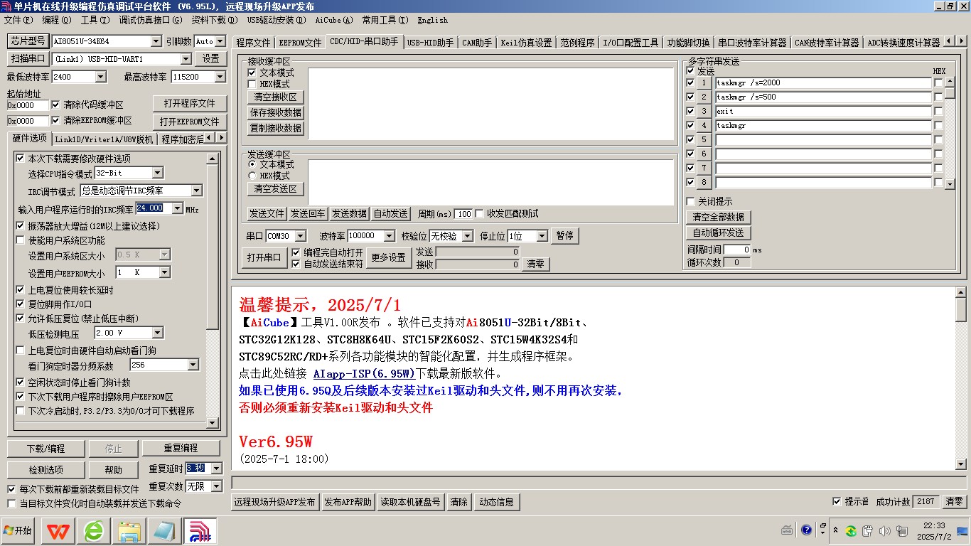The width and height of the screenshot is (971, 546).
Task: Open the volume speaker tray icon
Action: (885, 531)
